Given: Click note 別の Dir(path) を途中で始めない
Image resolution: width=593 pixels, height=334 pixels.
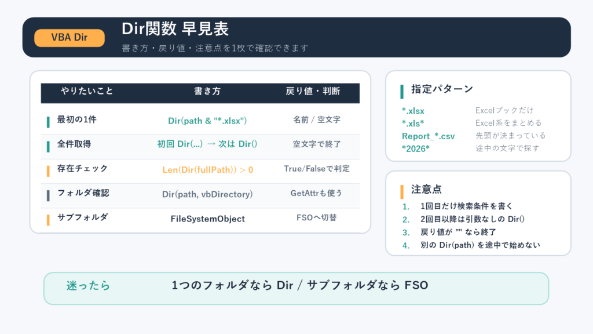Looking at the screenshot, I should [x=480, y=245].
